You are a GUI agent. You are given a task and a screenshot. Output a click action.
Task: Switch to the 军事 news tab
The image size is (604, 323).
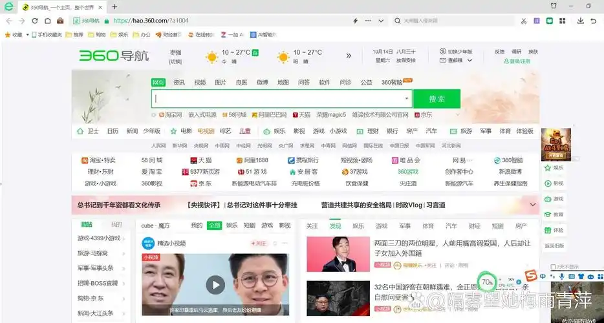[x=405, y=226]
